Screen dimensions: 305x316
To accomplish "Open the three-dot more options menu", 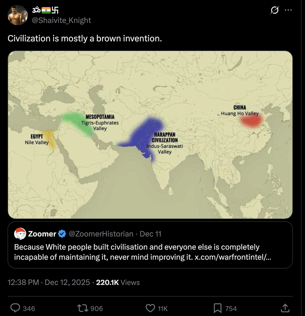I will tap(288, 10).
